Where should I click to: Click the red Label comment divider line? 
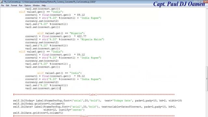94,95
